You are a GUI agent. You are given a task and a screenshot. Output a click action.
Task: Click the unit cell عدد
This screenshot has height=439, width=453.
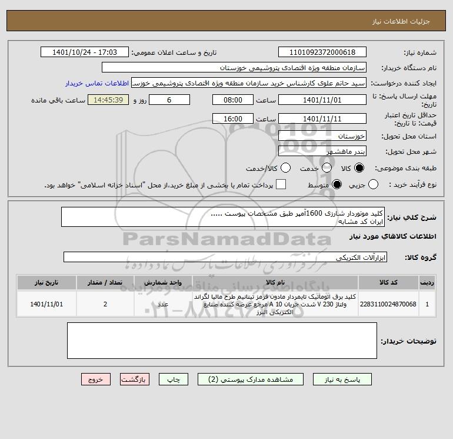(163, 304)
